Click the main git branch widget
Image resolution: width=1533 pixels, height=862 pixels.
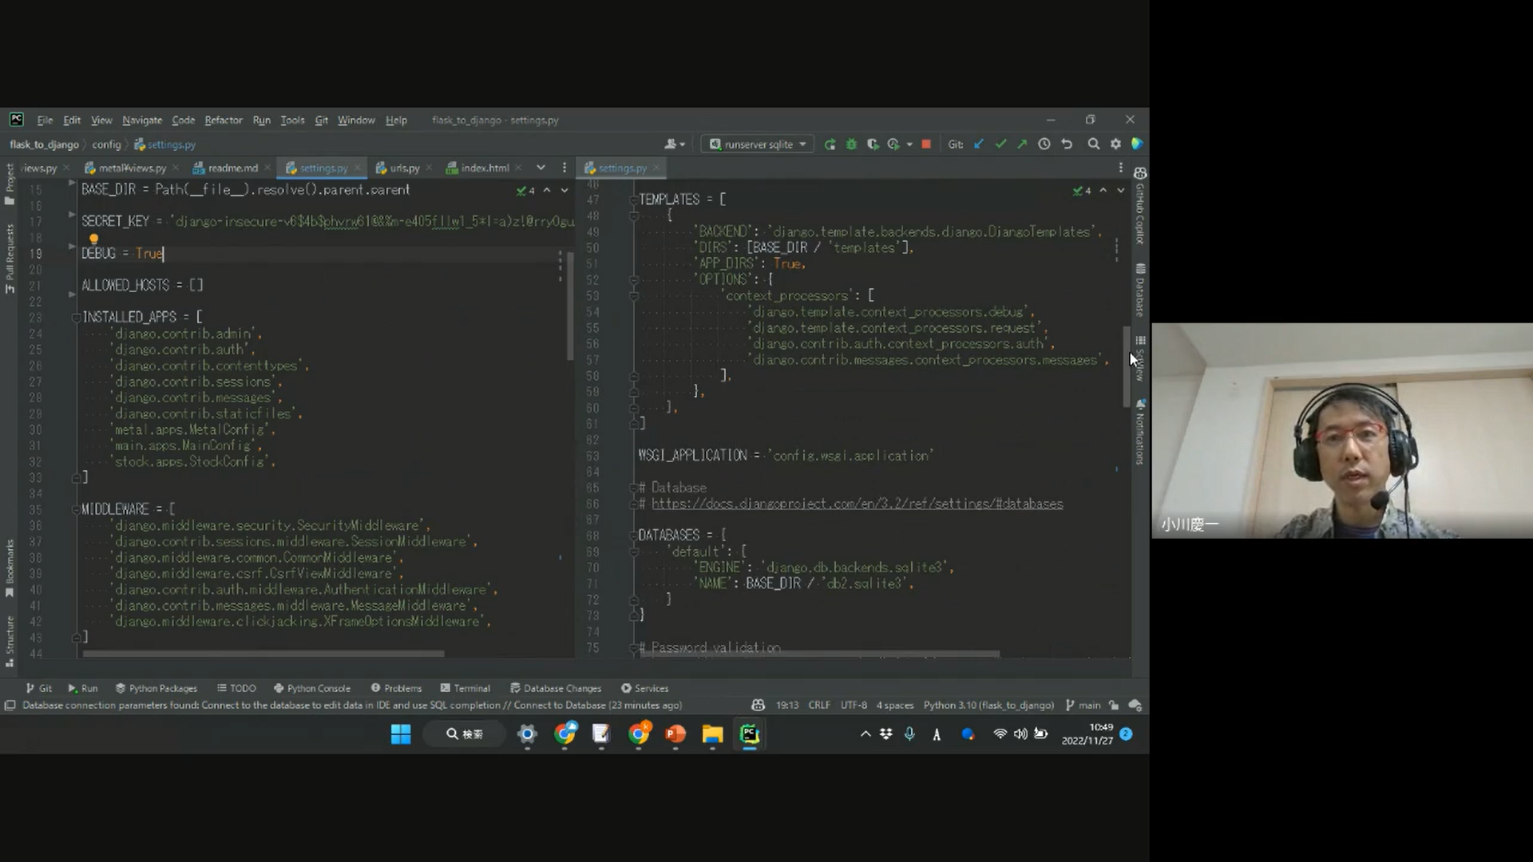(1083, 706)
